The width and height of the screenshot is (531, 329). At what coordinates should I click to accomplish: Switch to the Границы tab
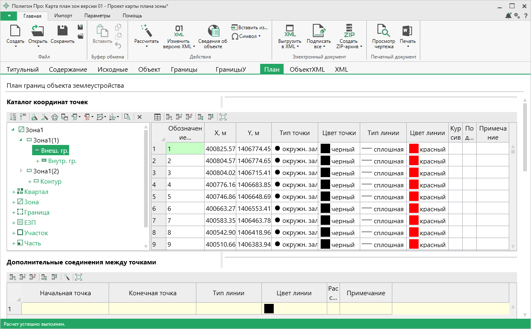point(184,69)
